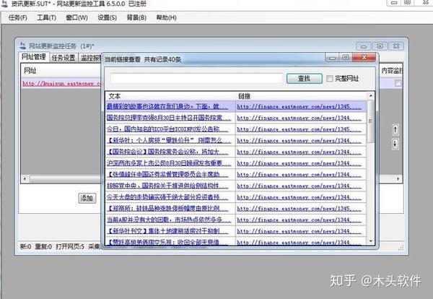The width and height of the screenshot is (433, 299).
Task: Minimize the 当前链接查看 dialog
Action: click(333, 58)
